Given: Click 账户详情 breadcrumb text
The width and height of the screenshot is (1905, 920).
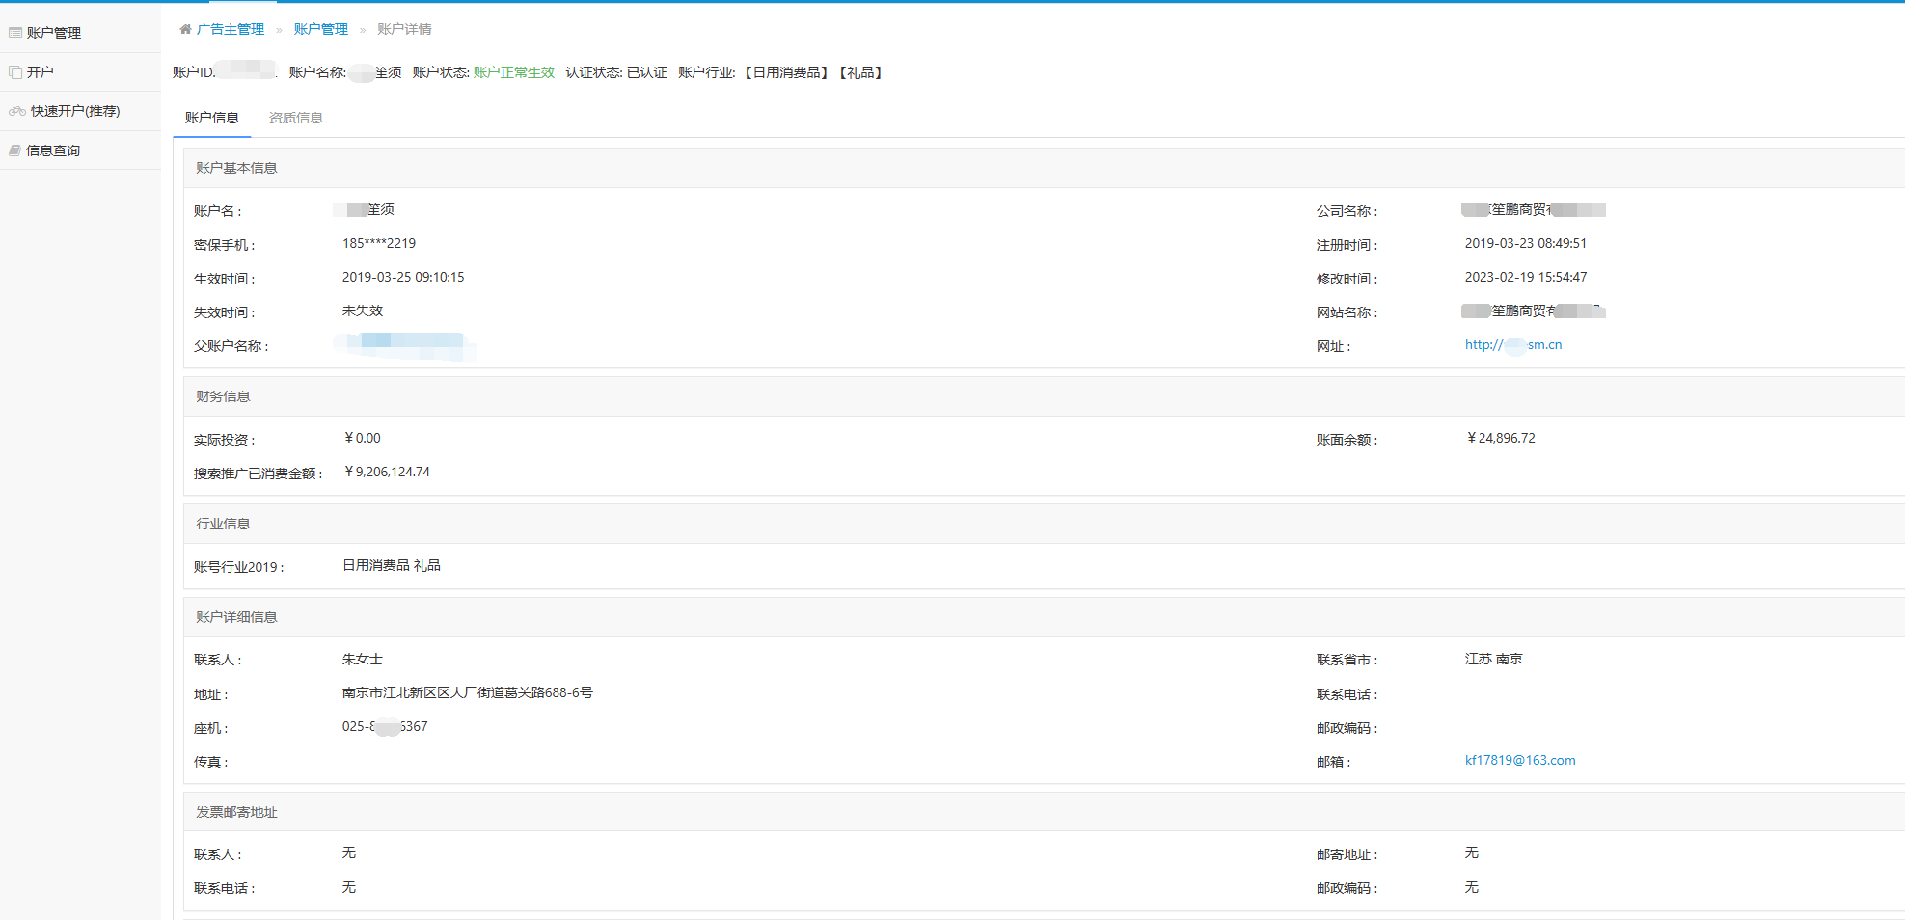Looking at the screenshot, I should 404,29.
